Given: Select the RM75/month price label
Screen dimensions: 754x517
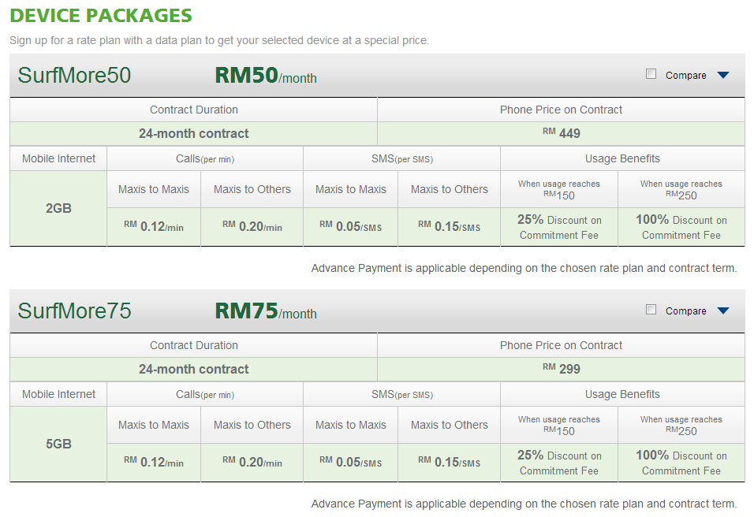Looking at the screenshot, I should [x=266, y=311].
